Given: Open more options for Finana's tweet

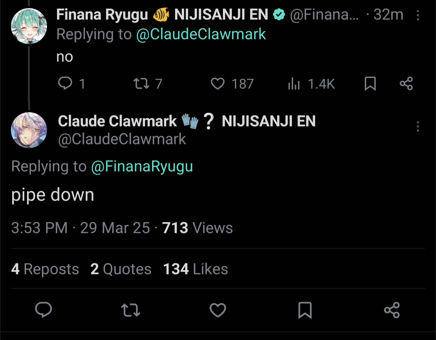Looking at the screenshot, I should click(418, 15).
